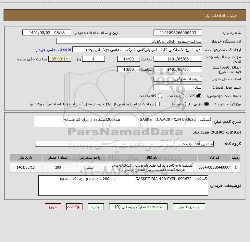Click the need number field 1101093266000403
250x242 pixels.
pos(178,32)
